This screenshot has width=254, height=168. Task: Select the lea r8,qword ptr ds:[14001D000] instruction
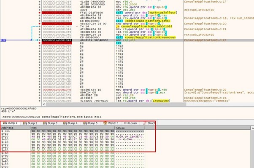coord(143,101)
